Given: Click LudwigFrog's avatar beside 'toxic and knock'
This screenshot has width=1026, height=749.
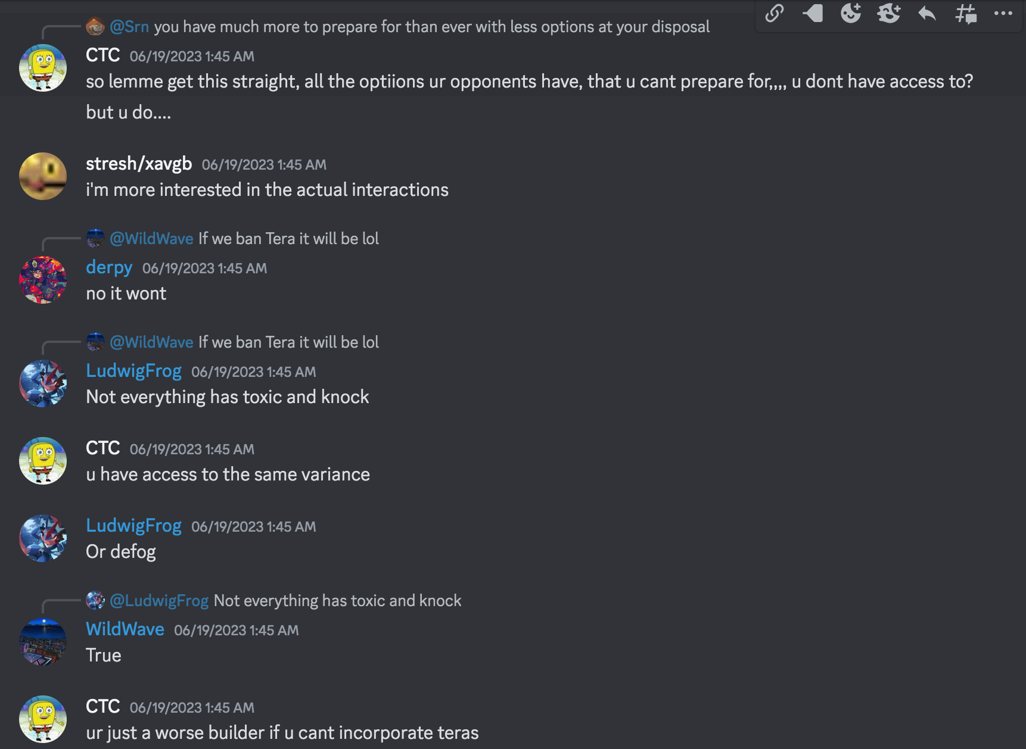Looking at the screenshot, I should [43, 383].
